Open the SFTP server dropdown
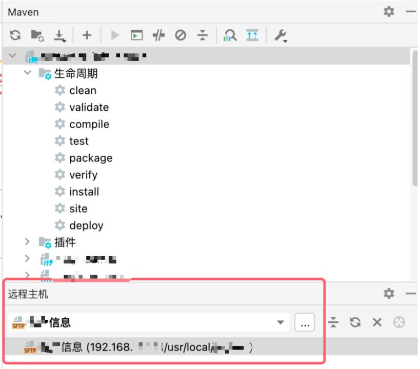 [281, 322]
